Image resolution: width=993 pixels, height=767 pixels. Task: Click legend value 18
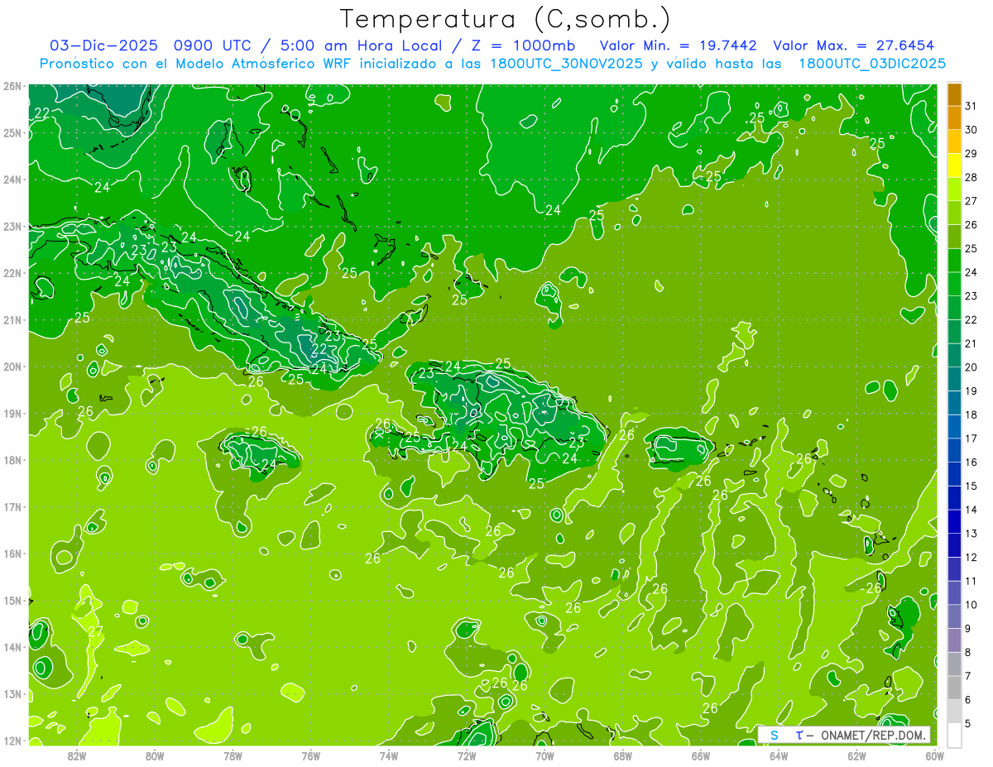coord(971,415)
